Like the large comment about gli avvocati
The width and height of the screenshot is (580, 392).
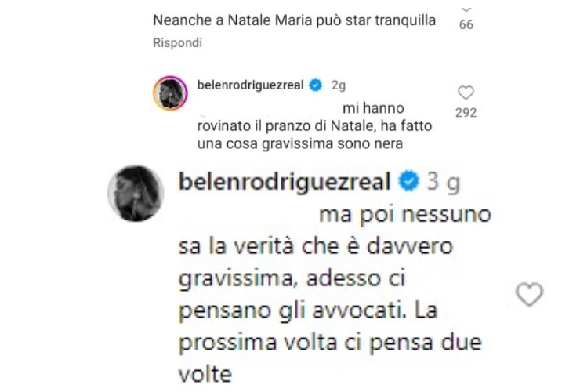pyautogui.click(x=529, y=294)
